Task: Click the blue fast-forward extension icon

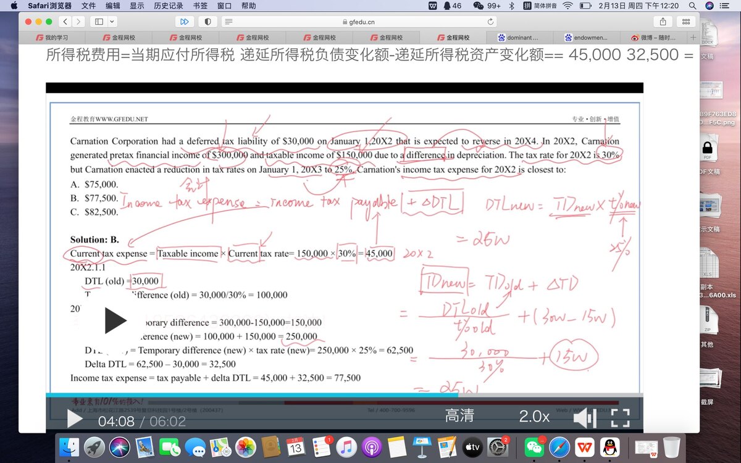Action: tap(184, 22)
